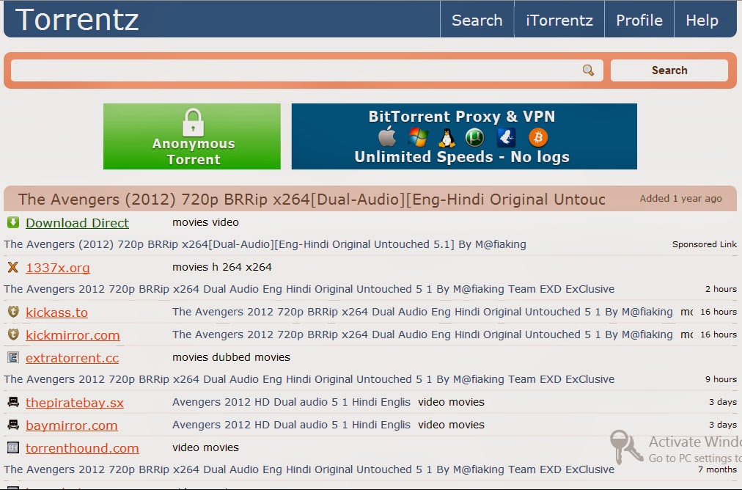Click the Windows logo in VPN banner
Screen dimensions: 742x490
tap(418, 137)
